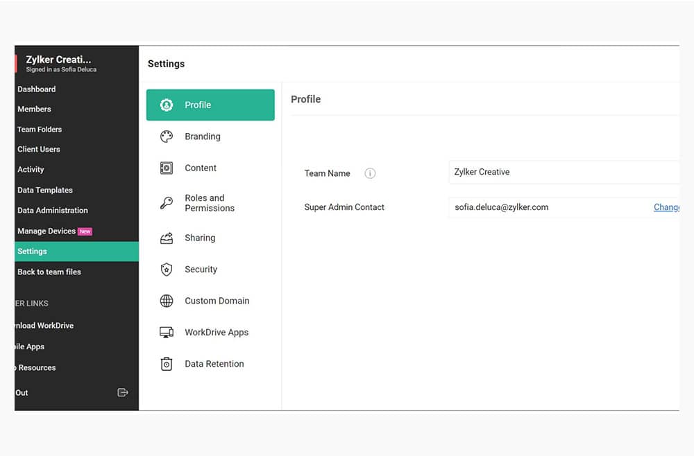Click the WorkDrive Apps monitor icon
Image resolution: width=694 pixels, height=456 pixels.
click(x=167, y=332)
